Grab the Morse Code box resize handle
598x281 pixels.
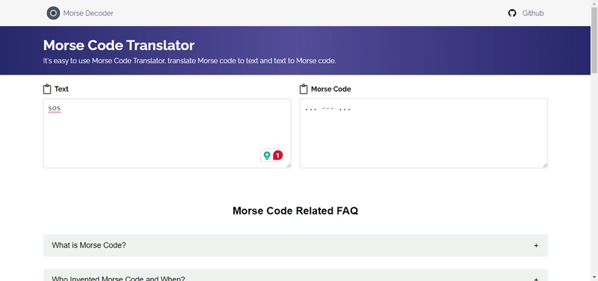(x=546, y=165)
